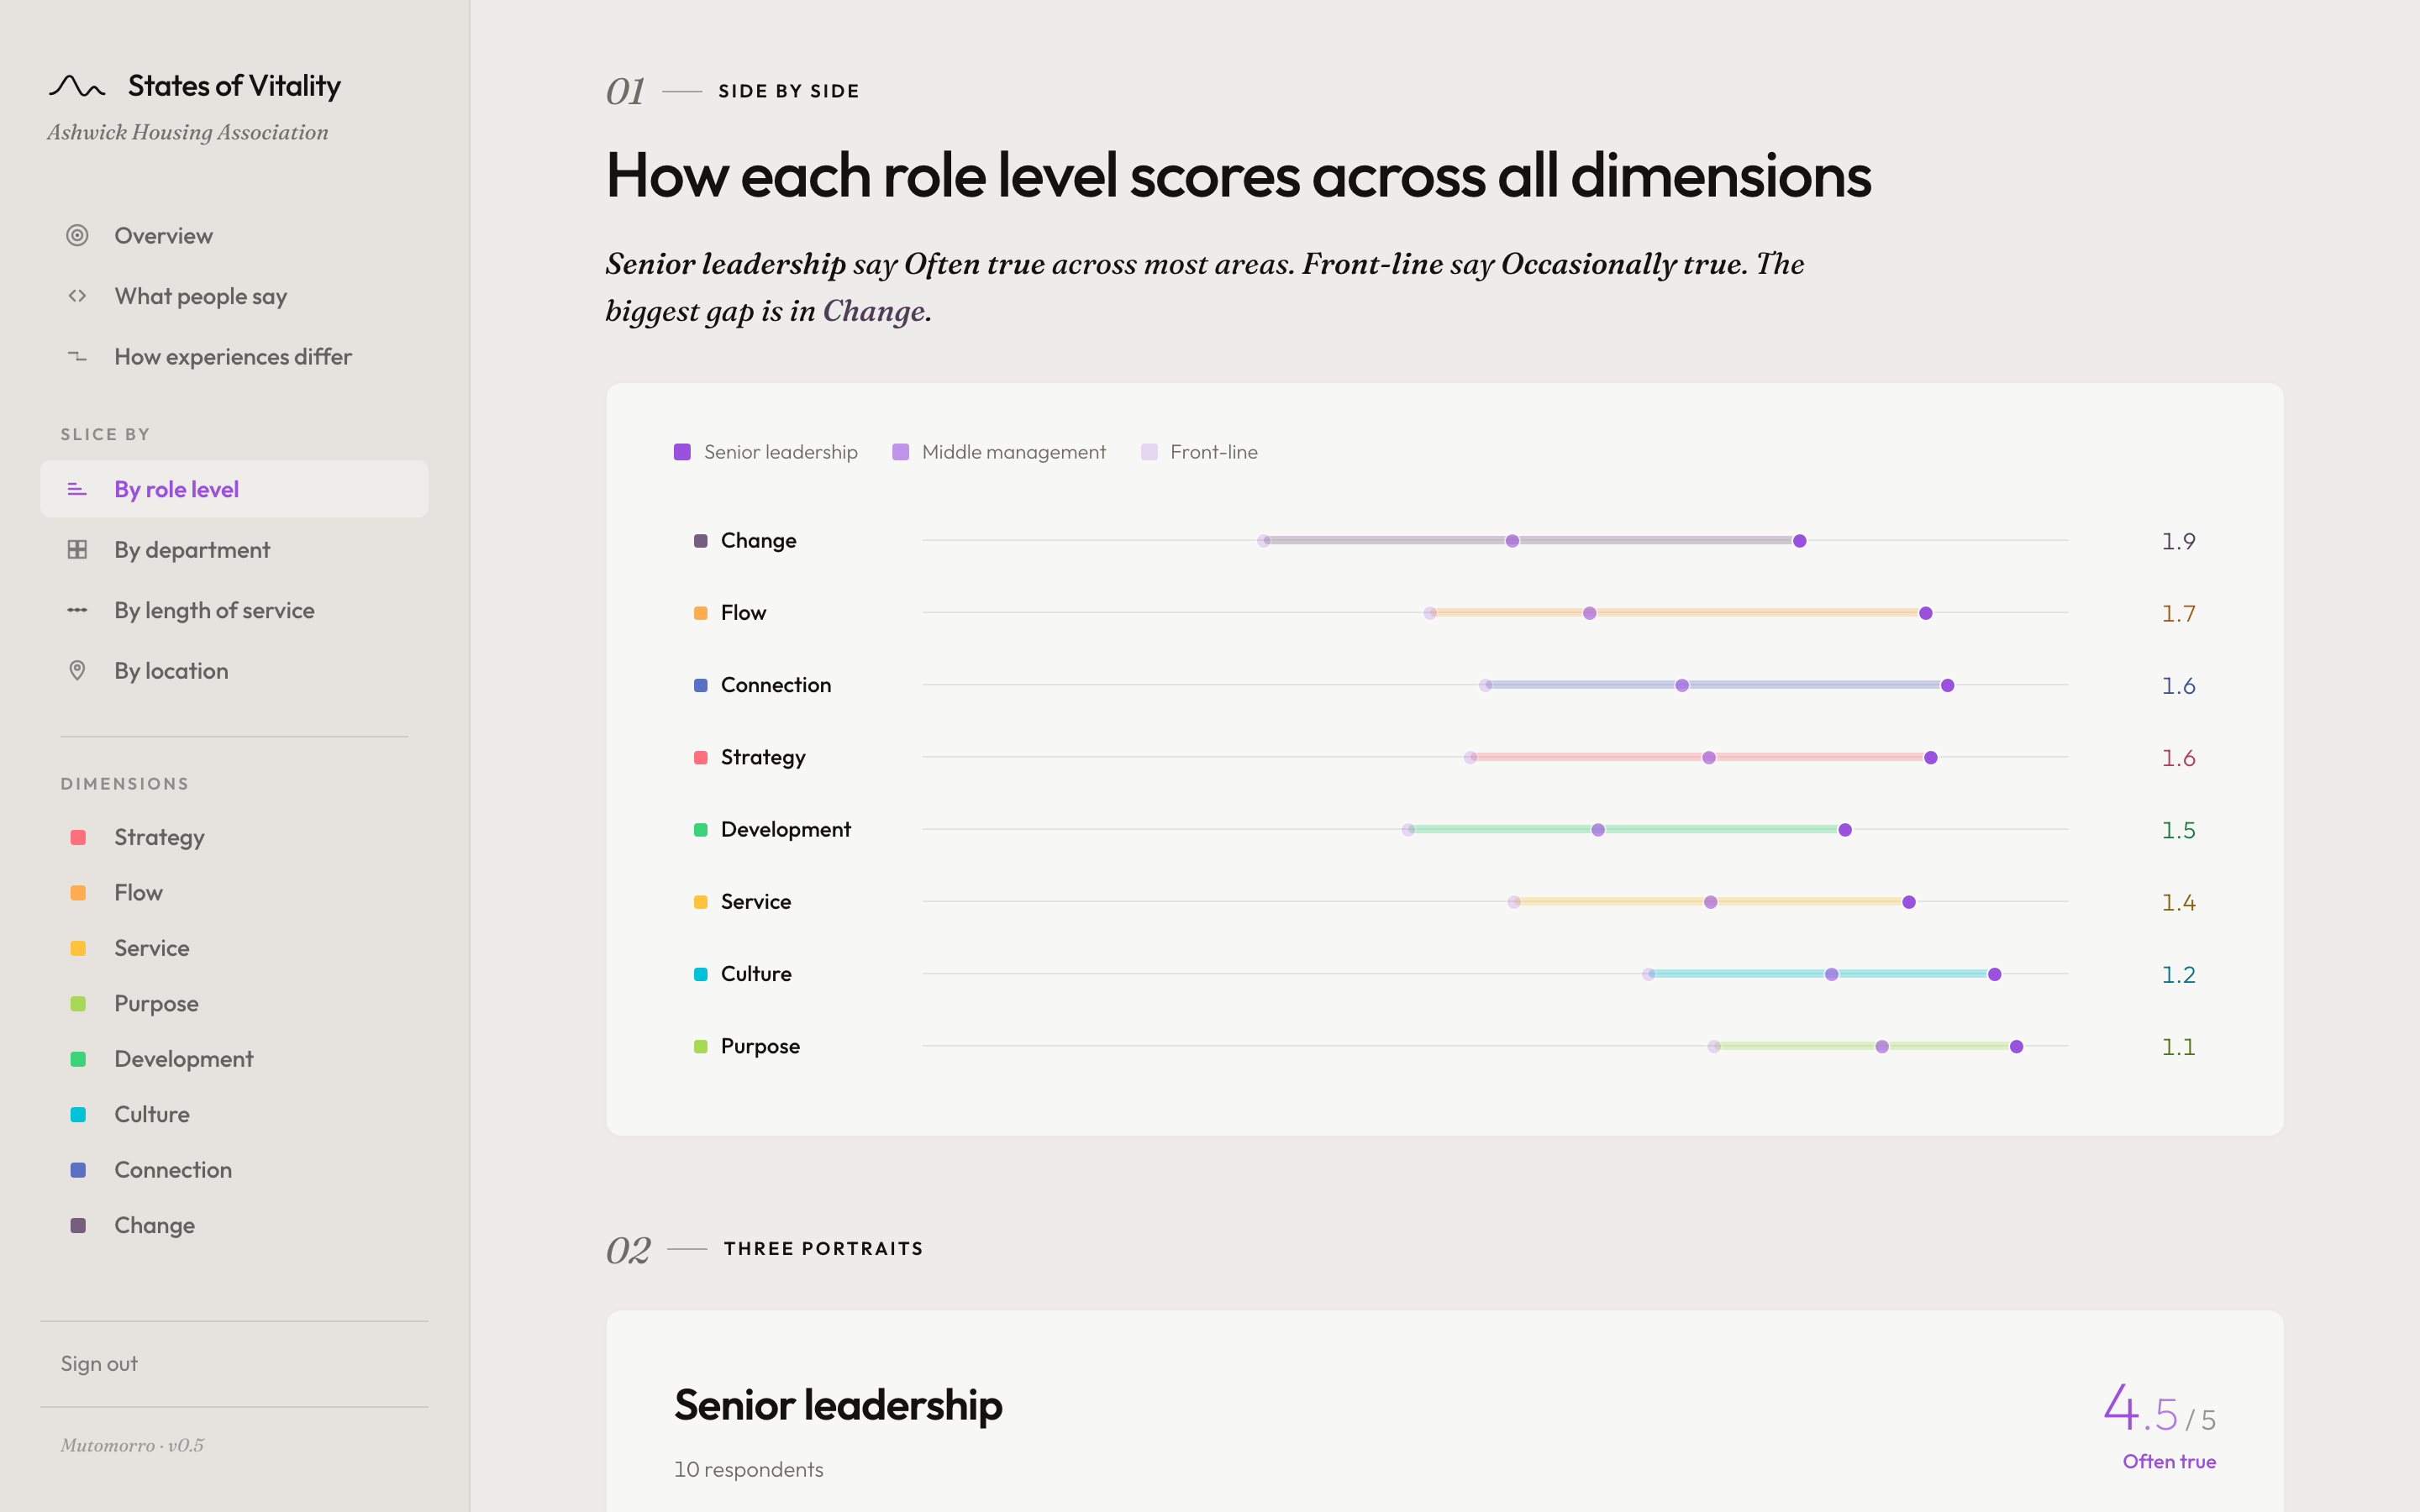The image size is (2420, 1512).
Task: Click the States of Vitality wave logo
Action: 77,87
